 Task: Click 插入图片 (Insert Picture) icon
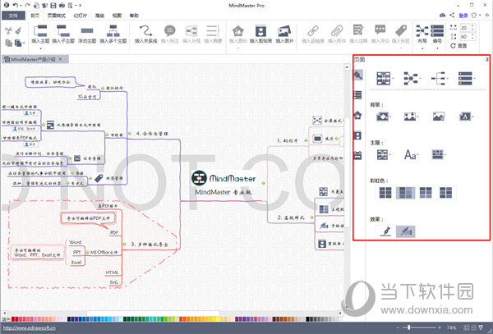[x=284, y=31]
